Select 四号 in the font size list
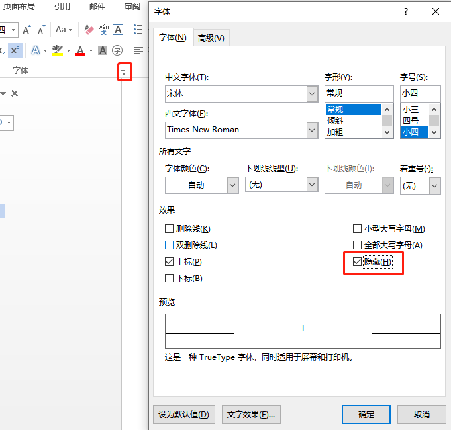This screenshot has width=451, height=430. pos(415,120)
